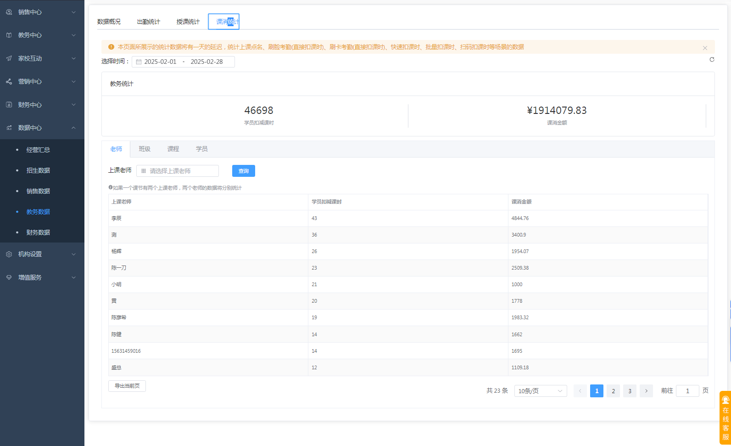Open 经营汇总 in the sidebar
This screenshot has width=731, height=446.
click(x=38, y=150)
